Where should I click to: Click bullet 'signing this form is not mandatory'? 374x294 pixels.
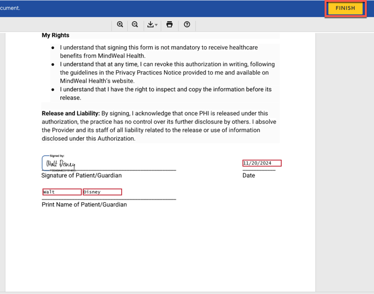tap(159, 52)
